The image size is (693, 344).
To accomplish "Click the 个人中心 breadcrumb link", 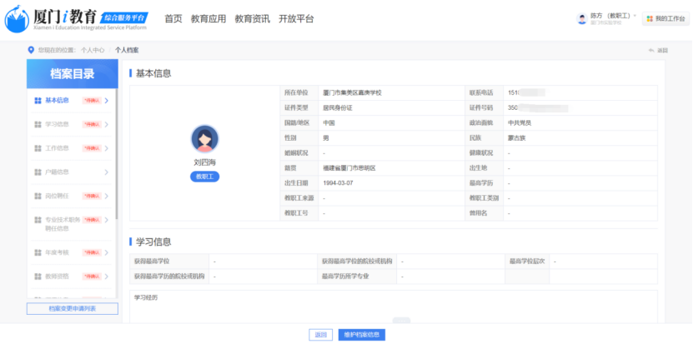I will [93, 50].
